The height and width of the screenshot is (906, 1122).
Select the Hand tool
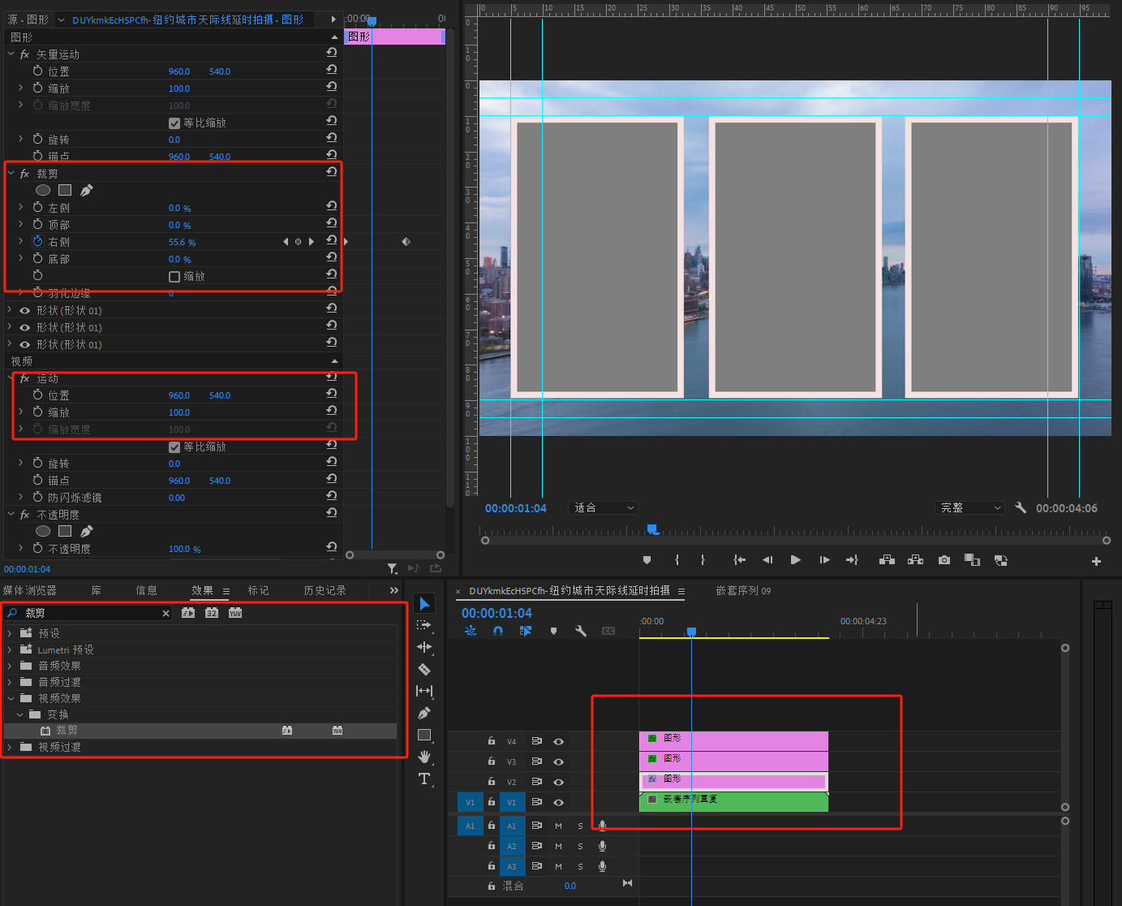pyautogui.click(x=424, y=757)
